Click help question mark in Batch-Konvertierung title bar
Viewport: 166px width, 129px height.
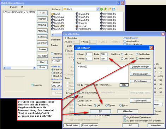click(x=118, y=3)
